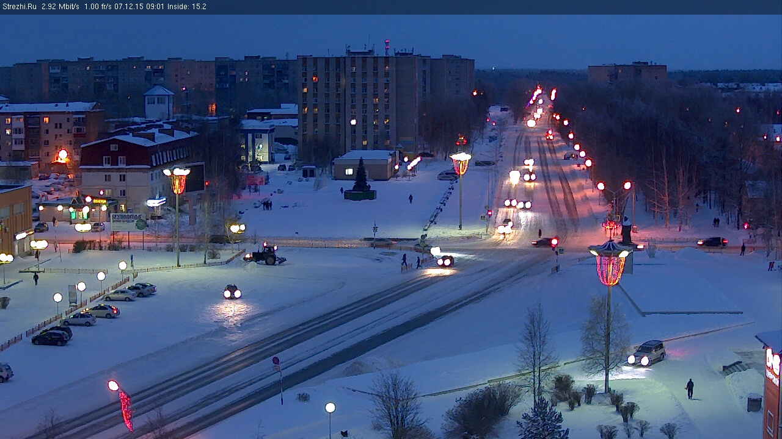The width and height of the screenshot is (782, 439).
Task: Select the 2.92 Mbit/s bitrate readout
Action: (60, 7)
